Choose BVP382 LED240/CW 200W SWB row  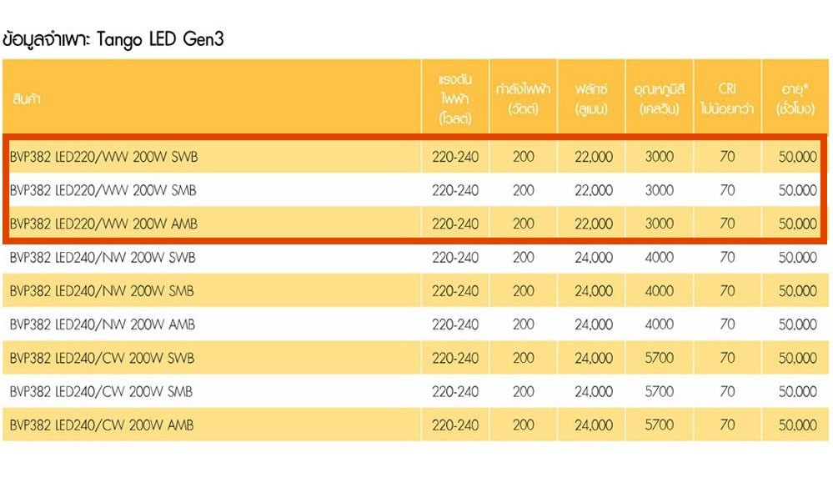coord(415,358)
